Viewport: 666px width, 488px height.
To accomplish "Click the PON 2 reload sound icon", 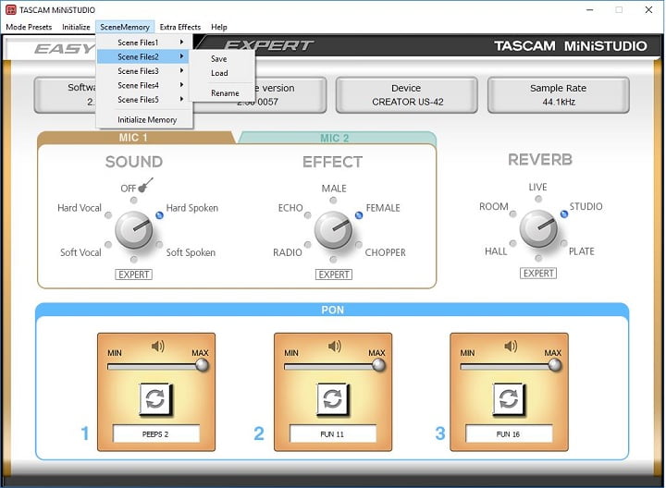I will 333,398.
